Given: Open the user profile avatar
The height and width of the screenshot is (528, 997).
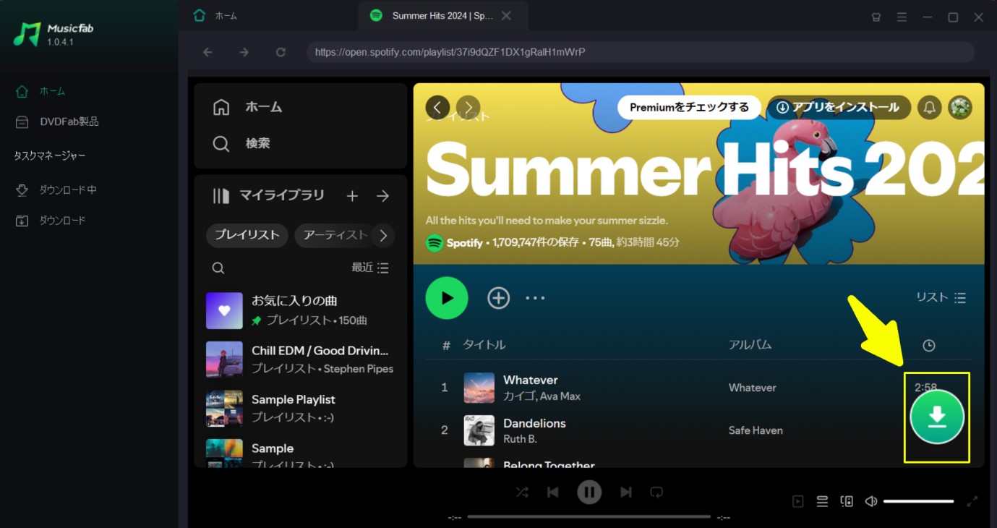Looking at the screenshot, I should click(960, 108).
